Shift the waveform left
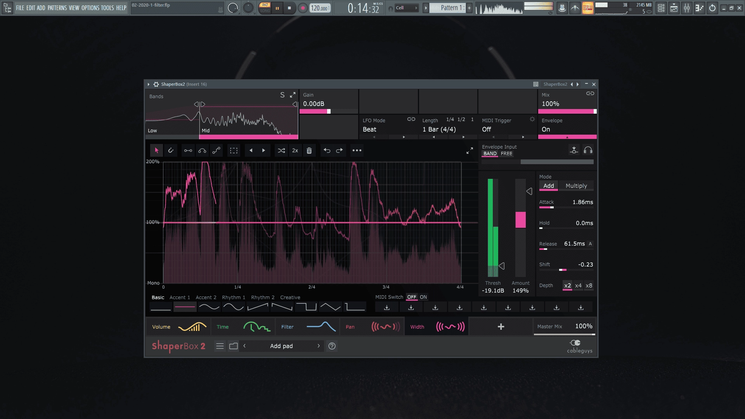The width and height of the screenshot is (745, 419). [x=251, y=151]
